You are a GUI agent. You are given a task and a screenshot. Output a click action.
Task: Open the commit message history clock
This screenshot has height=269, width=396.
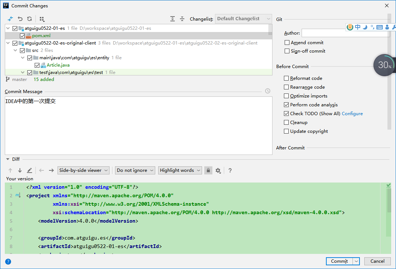point(268,91)
